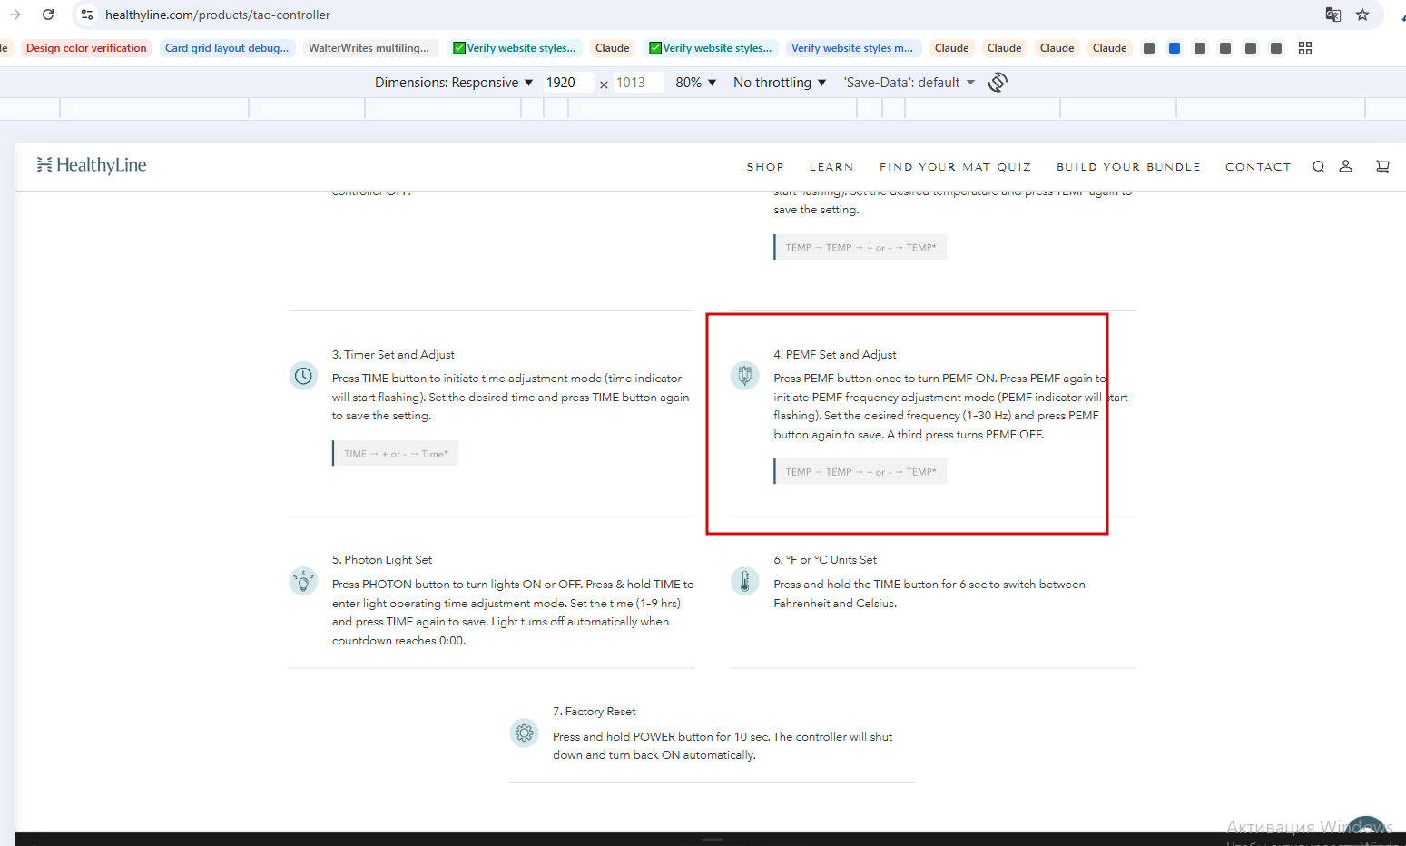Click the light bulb icon beside Photon Light Set
The height and width of the screenshot is (846, 1406).
click(303, 581)
